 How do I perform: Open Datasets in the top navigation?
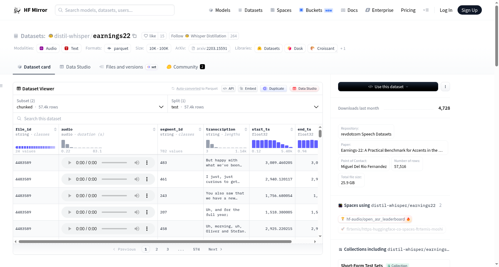[x=250, y=10]
